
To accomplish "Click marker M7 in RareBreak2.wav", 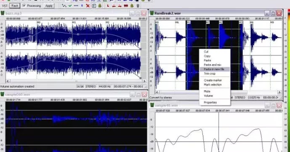I will (208, 22).
